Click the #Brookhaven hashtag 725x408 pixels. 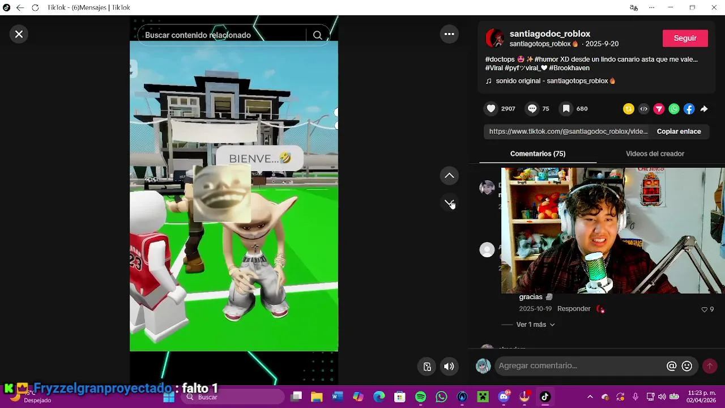(569, 68)
